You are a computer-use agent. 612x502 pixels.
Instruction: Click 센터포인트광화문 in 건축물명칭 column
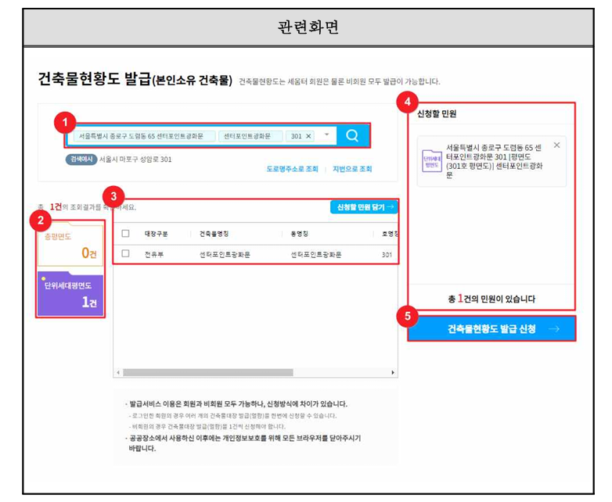[x=225, y=254]
